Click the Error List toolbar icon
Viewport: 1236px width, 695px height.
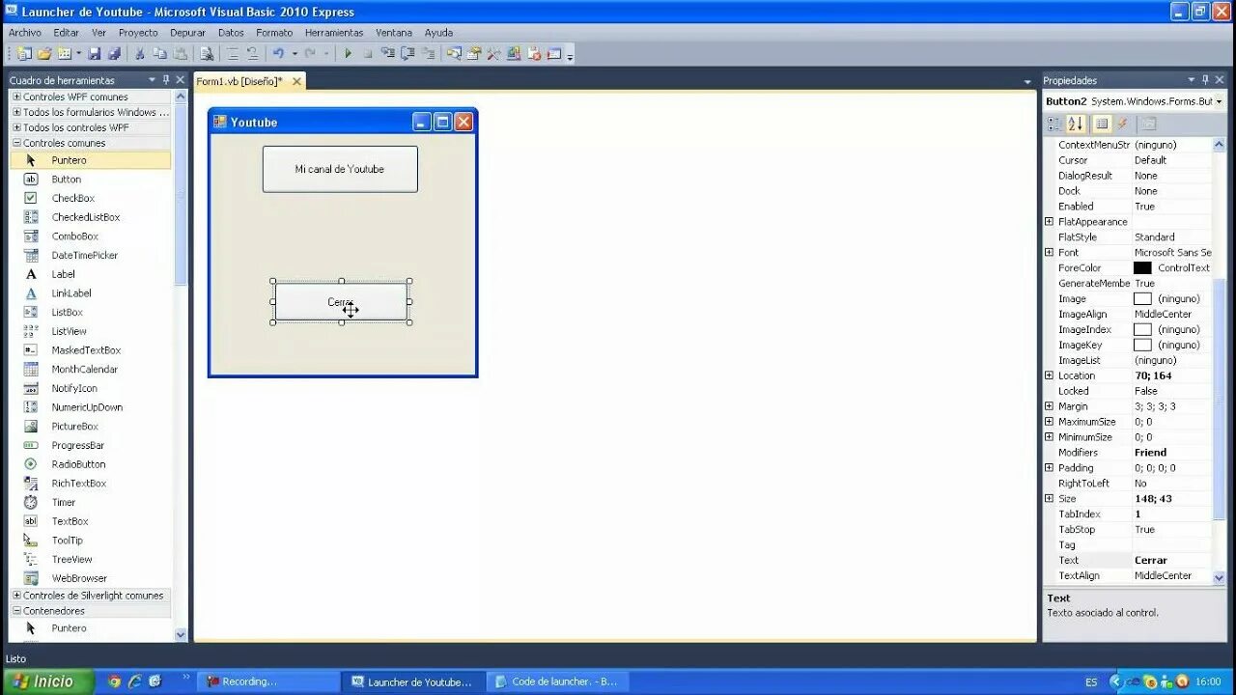(x=533, y=54)
